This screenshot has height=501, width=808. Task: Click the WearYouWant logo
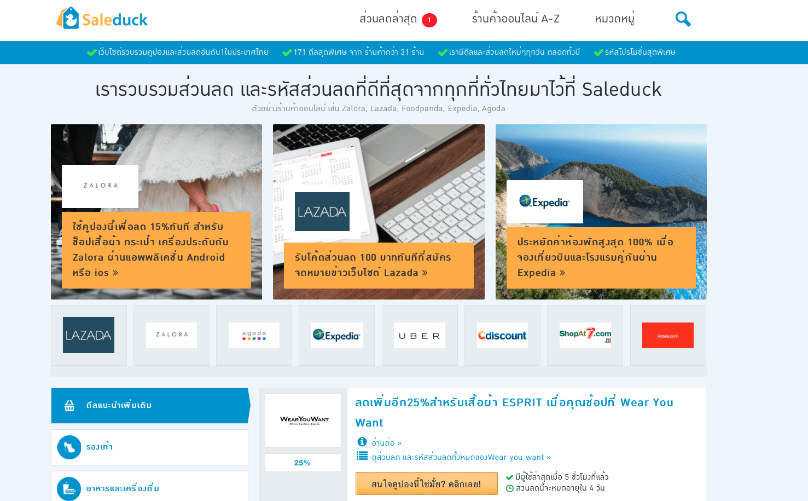[x=303, y=421]
